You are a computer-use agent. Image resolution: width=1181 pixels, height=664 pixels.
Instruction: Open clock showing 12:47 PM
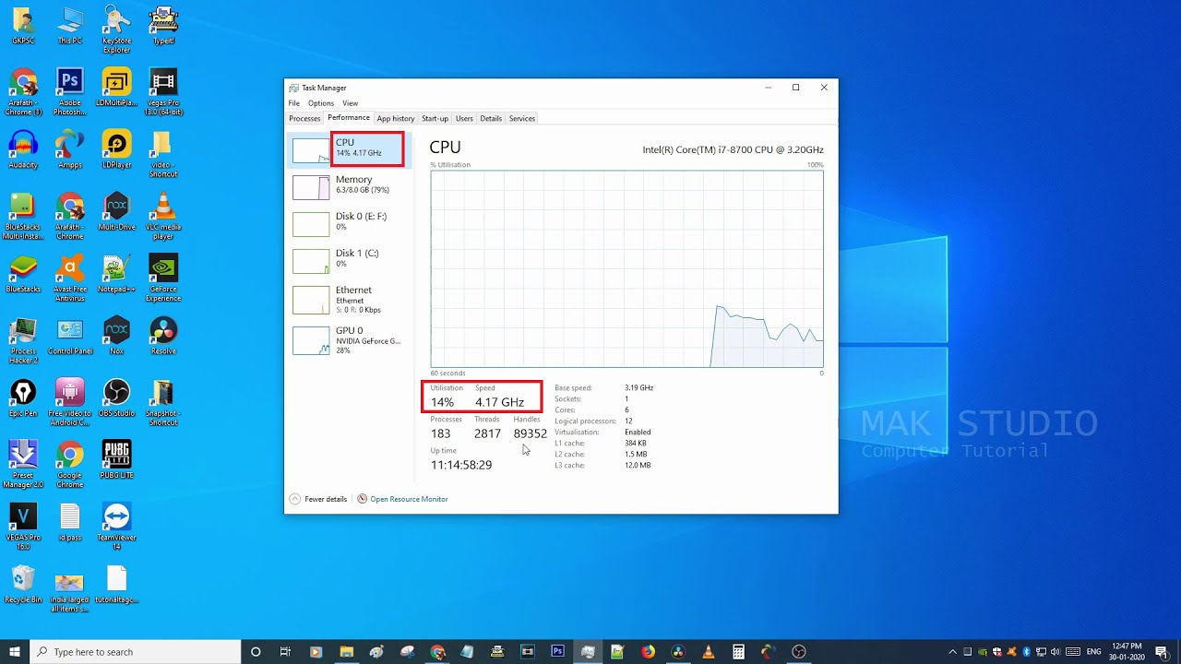[x=1127, y=652]
